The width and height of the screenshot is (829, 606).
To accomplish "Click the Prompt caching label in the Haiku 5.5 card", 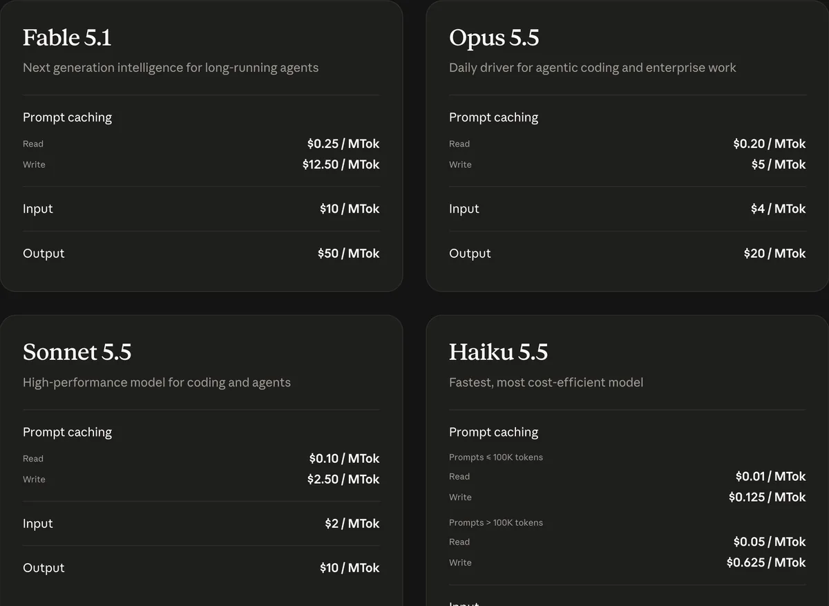I will 493,433.
